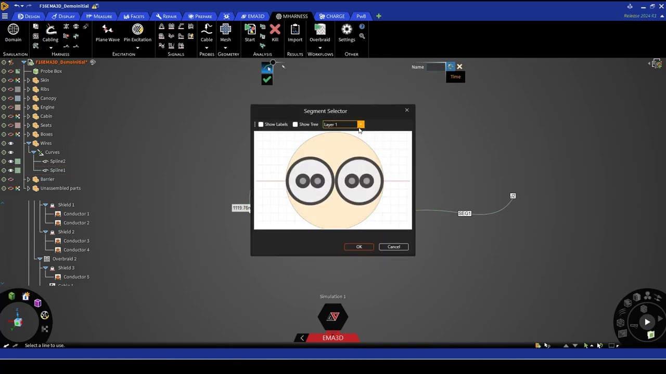
Task: Import results
Action: pyautogui.click(x=295, y=33)
